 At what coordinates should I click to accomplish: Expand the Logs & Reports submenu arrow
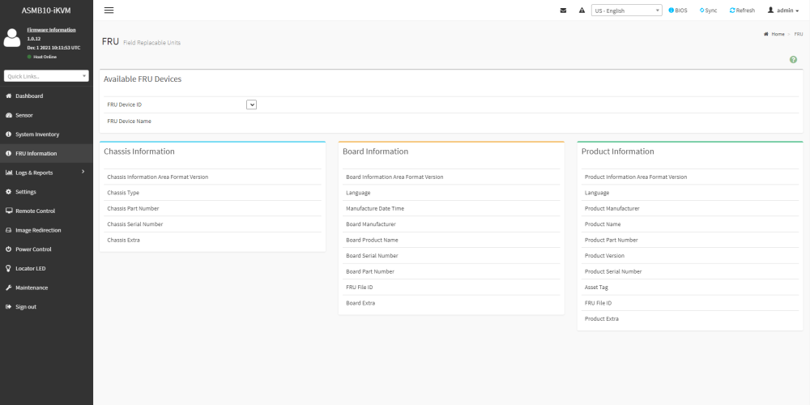click(83, 172)
